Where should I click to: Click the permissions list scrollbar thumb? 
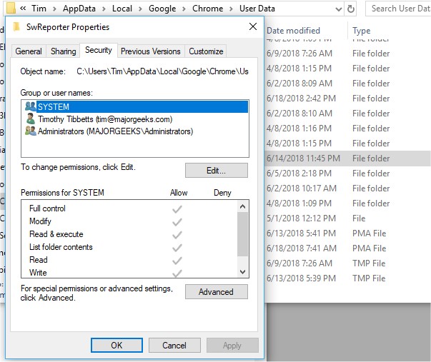242,234
